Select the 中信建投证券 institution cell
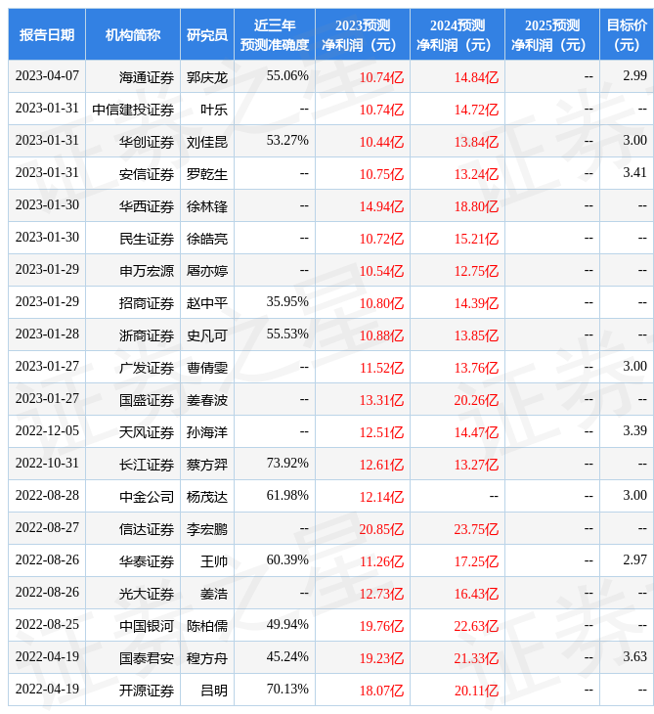Image resolution: width=654 pixels, height=714 pixels. [x=133, y=110]
